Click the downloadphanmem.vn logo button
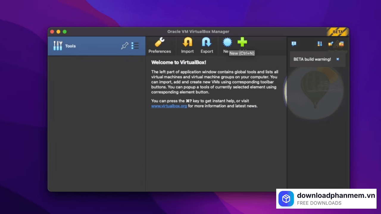Image resolution: width=381 pixels, height=214 pixels. click(x=286, y=199)
